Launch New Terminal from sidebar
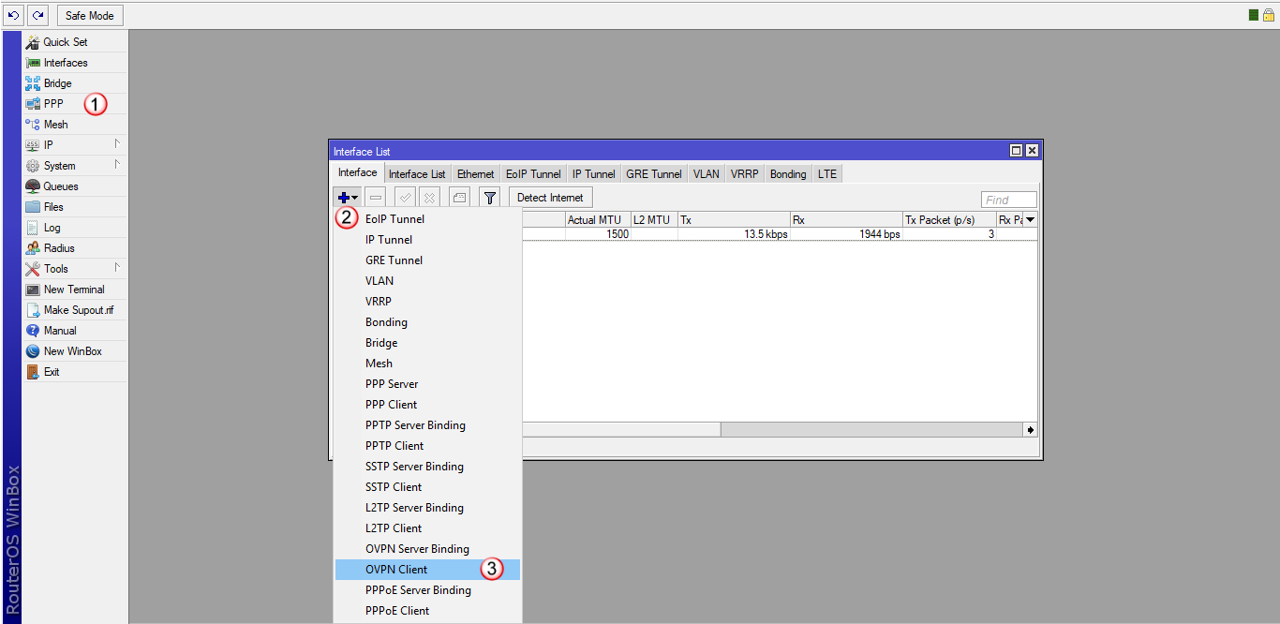The width and height of the screenshot is (1280, 624). point(75,290)
